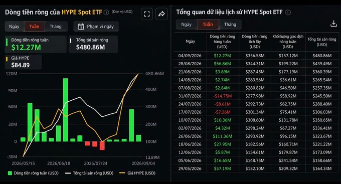Image resolution: width=341 pixels, height=184 pixels.
Task: Click Dòng tiền ròng tuần $12.27M card
Action: (36, 44)
